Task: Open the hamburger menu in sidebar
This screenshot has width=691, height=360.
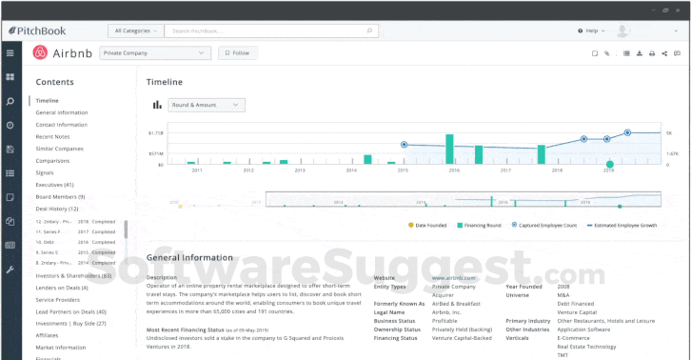Action: [10, 53]
